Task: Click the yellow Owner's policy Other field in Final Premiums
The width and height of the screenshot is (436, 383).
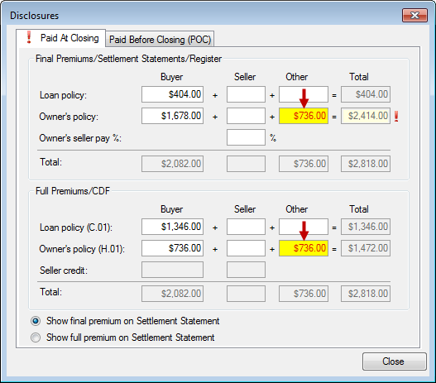Action: pyautogui.click(x=304, y=116)
